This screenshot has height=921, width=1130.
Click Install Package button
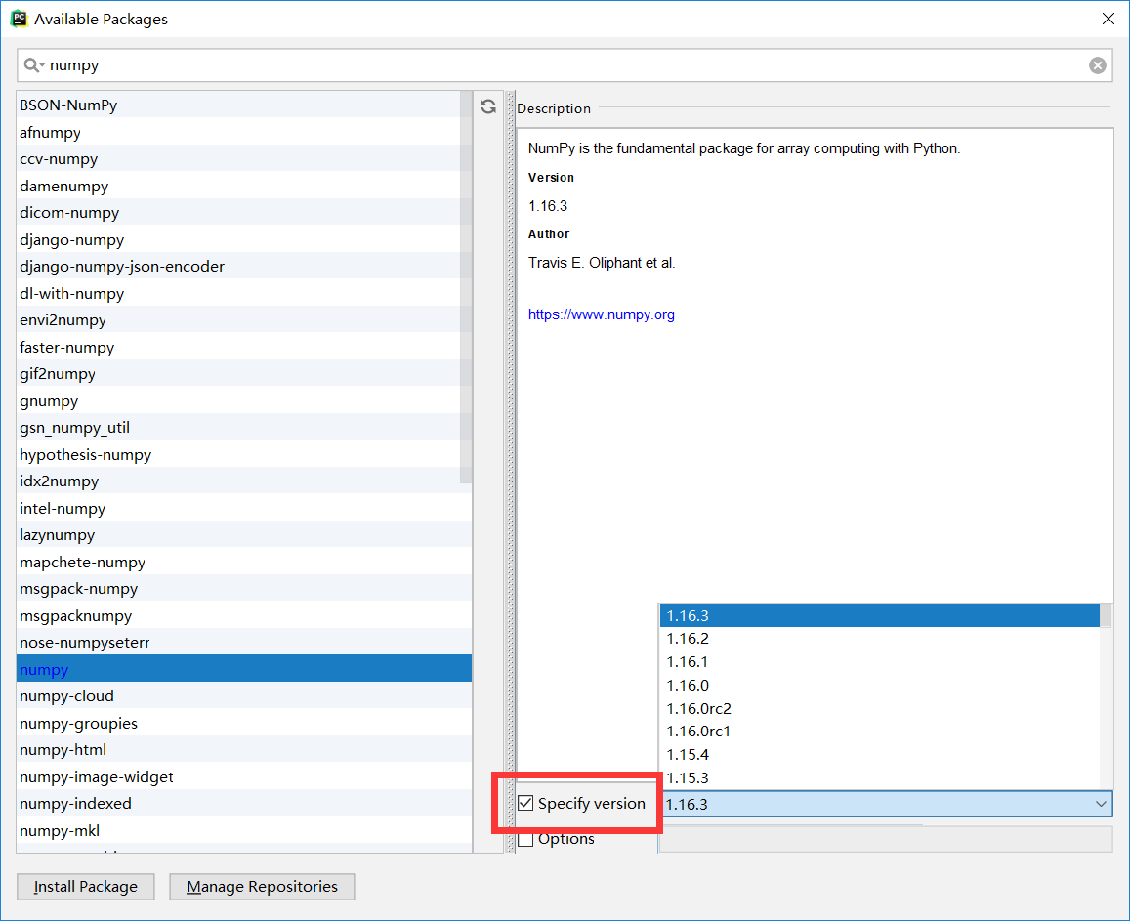point(86,887)
